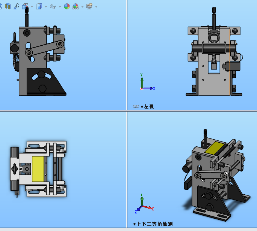257x231 pixels.
Task: Click the Section View icon
Action: (8, 6)
